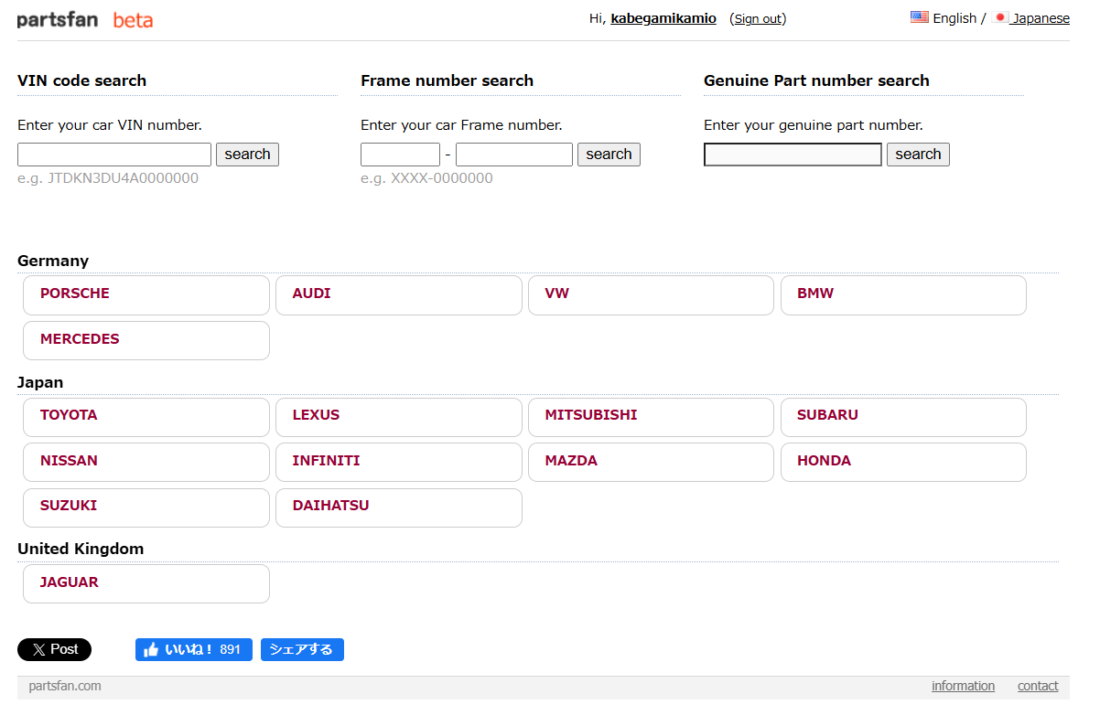This screenshot has width=1100, height=726.
Task: Click search button for Frame number
Action: tap(609, 155)
